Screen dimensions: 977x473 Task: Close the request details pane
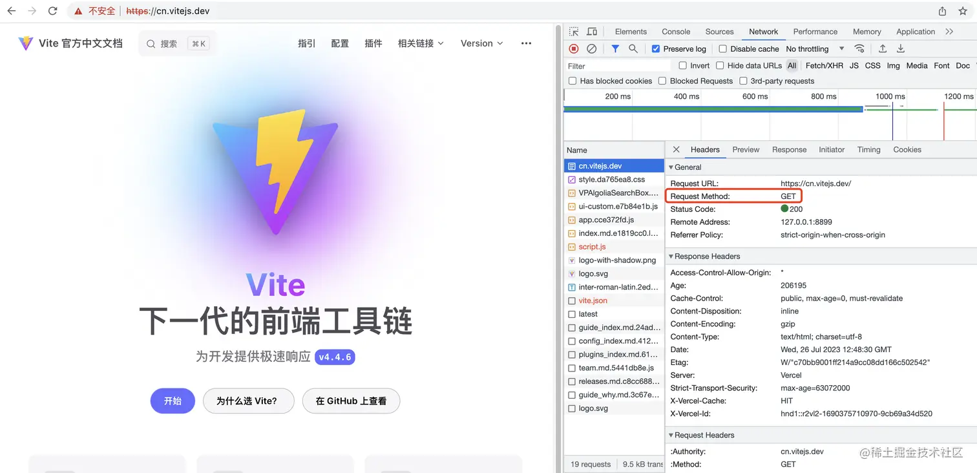(x=676, y=149)
